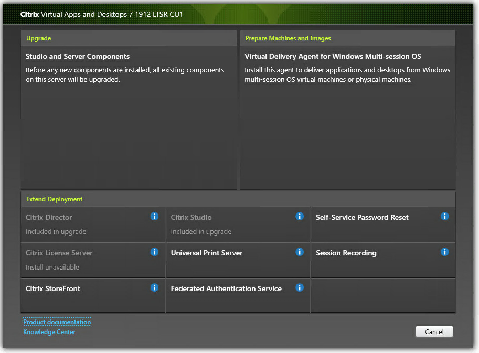Open the Product documentation link
The width and height of the screenshot is (479, 353).
[57, 322]
